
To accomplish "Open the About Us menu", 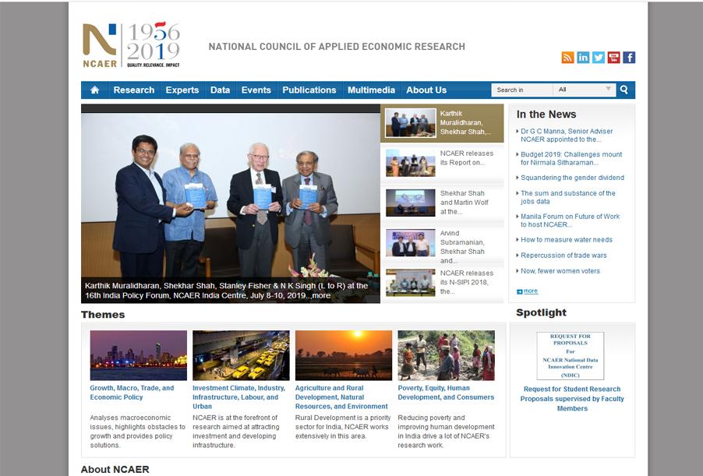I will pyautogui.click(x=426, y=90).
